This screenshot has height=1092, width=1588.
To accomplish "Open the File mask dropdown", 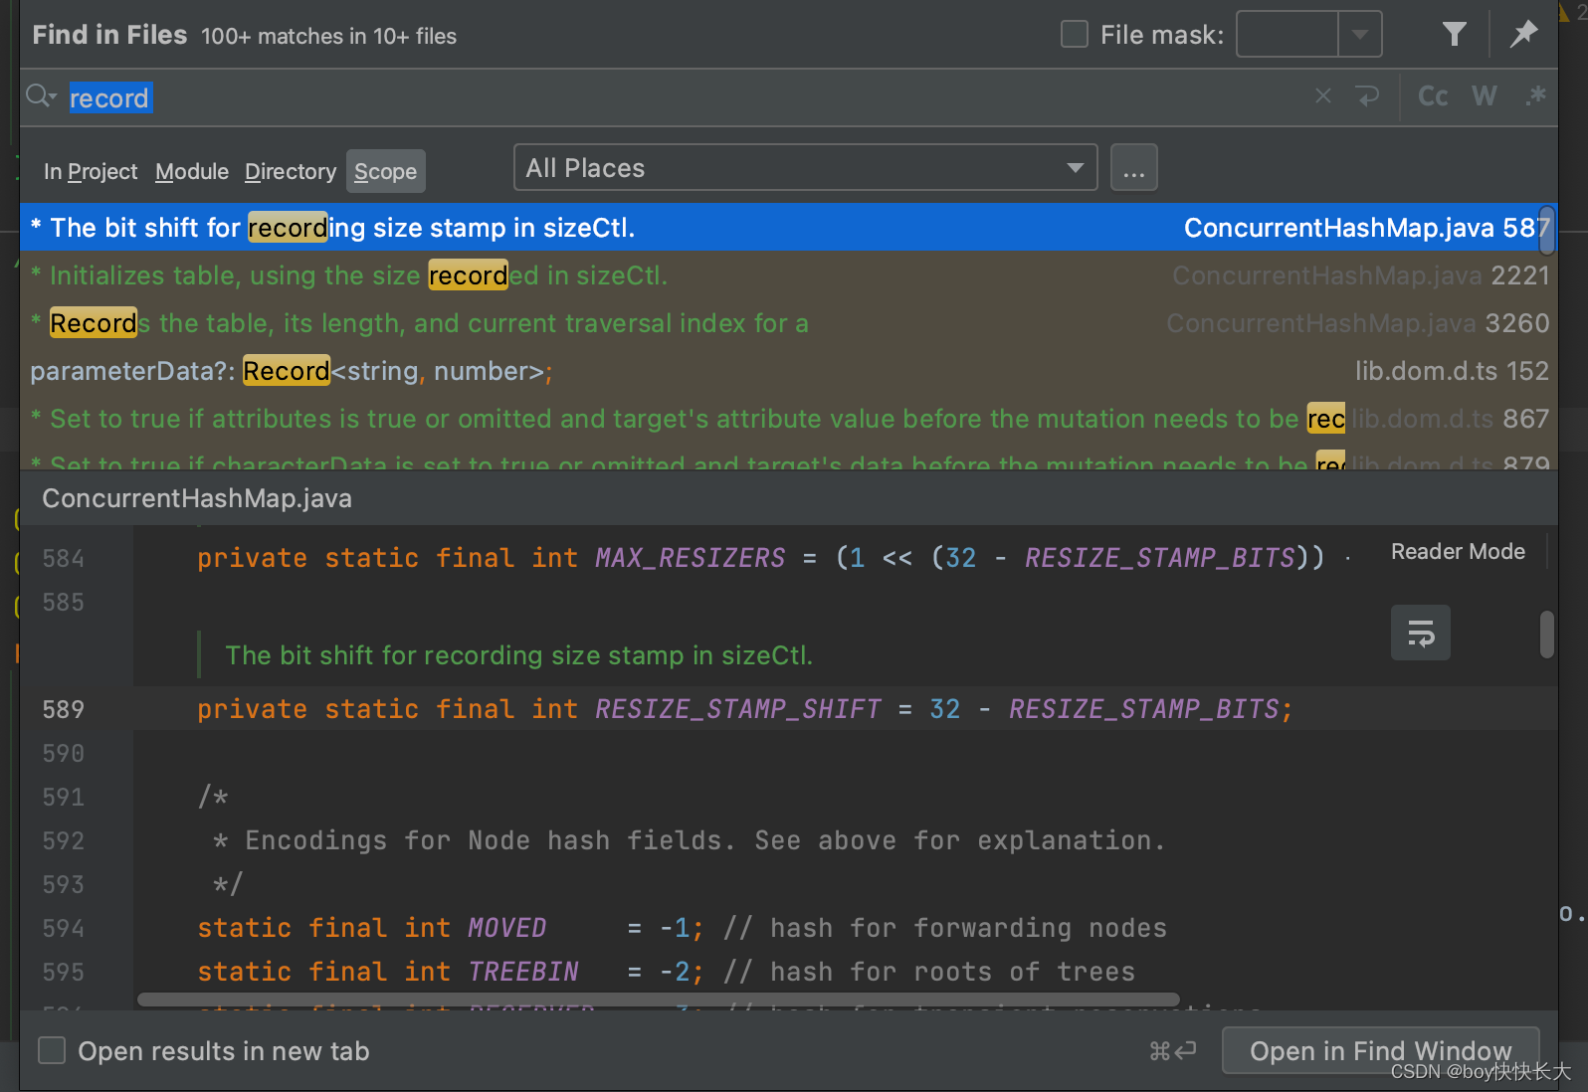I will coord(1360,35).
